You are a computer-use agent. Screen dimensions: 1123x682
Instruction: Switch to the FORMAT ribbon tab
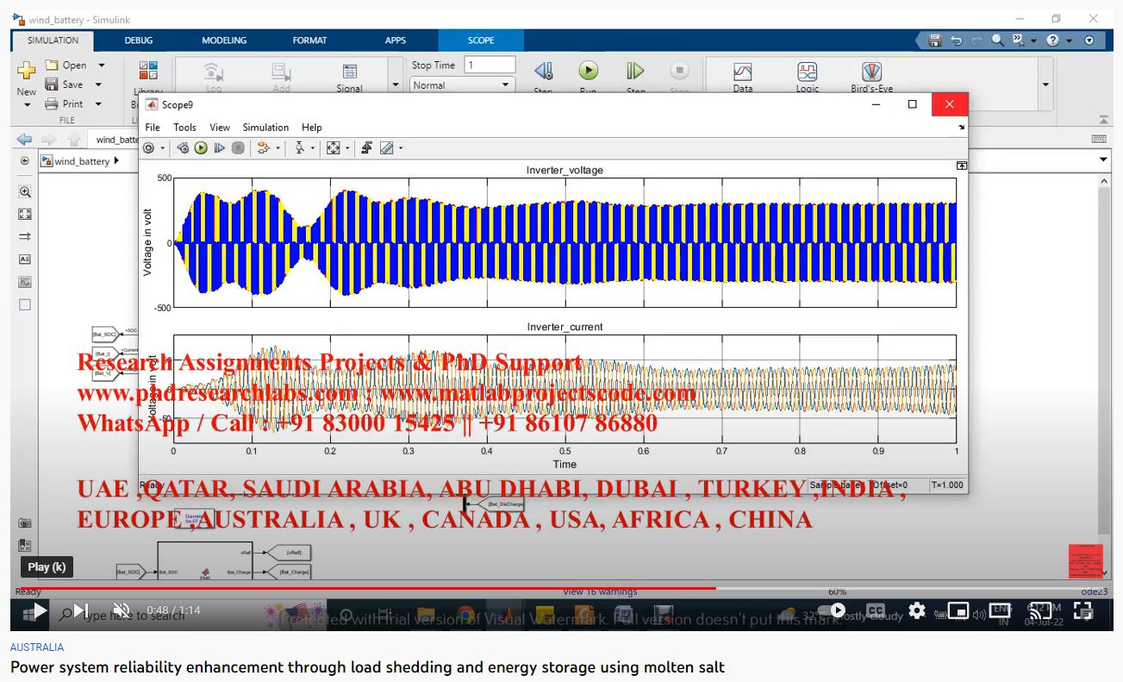(x=309, y=41)
